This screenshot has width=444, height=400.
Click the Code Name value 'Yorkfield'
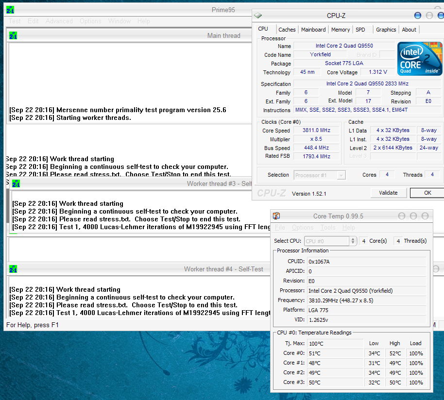point(320,54)
